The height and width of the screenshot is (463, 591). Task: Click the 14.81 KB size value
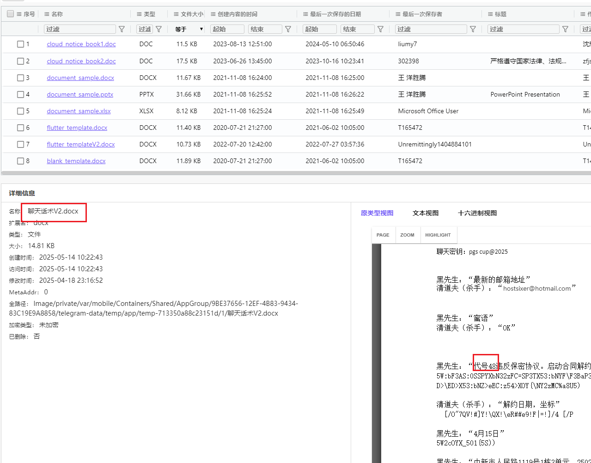[41, 246]
